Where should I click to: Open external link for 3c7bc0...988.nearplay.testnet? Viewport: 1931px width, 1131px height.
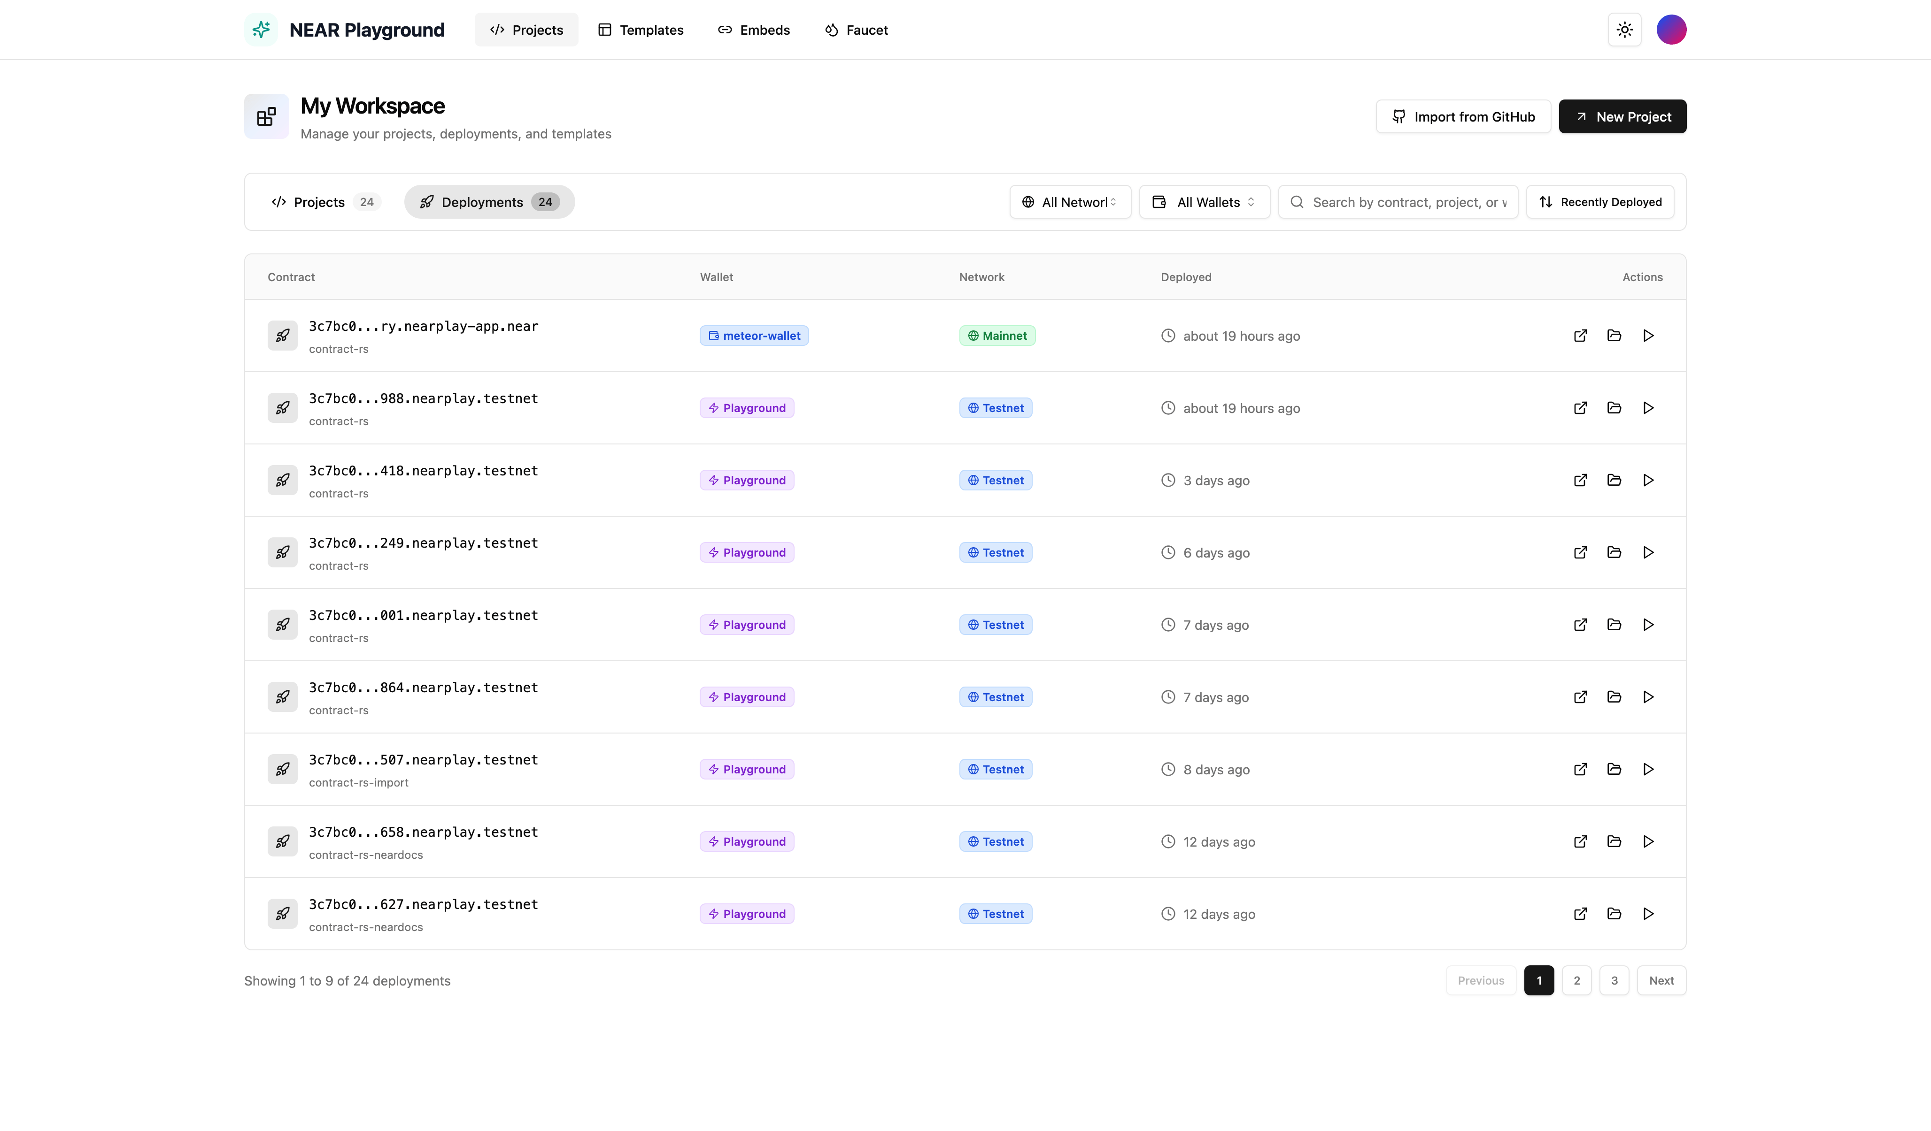(x=1580, y=408)
